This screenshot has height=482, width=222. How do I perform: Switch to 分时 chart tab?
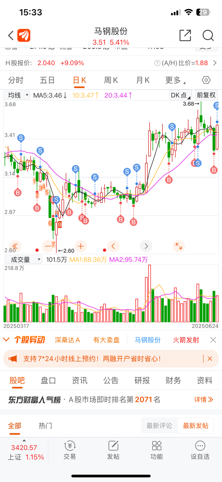(x=16, y=80)
